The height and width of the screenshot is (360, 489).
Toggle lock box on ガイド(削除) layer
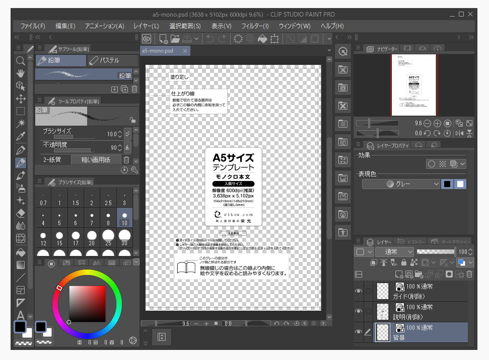click(x=368, y=291)
